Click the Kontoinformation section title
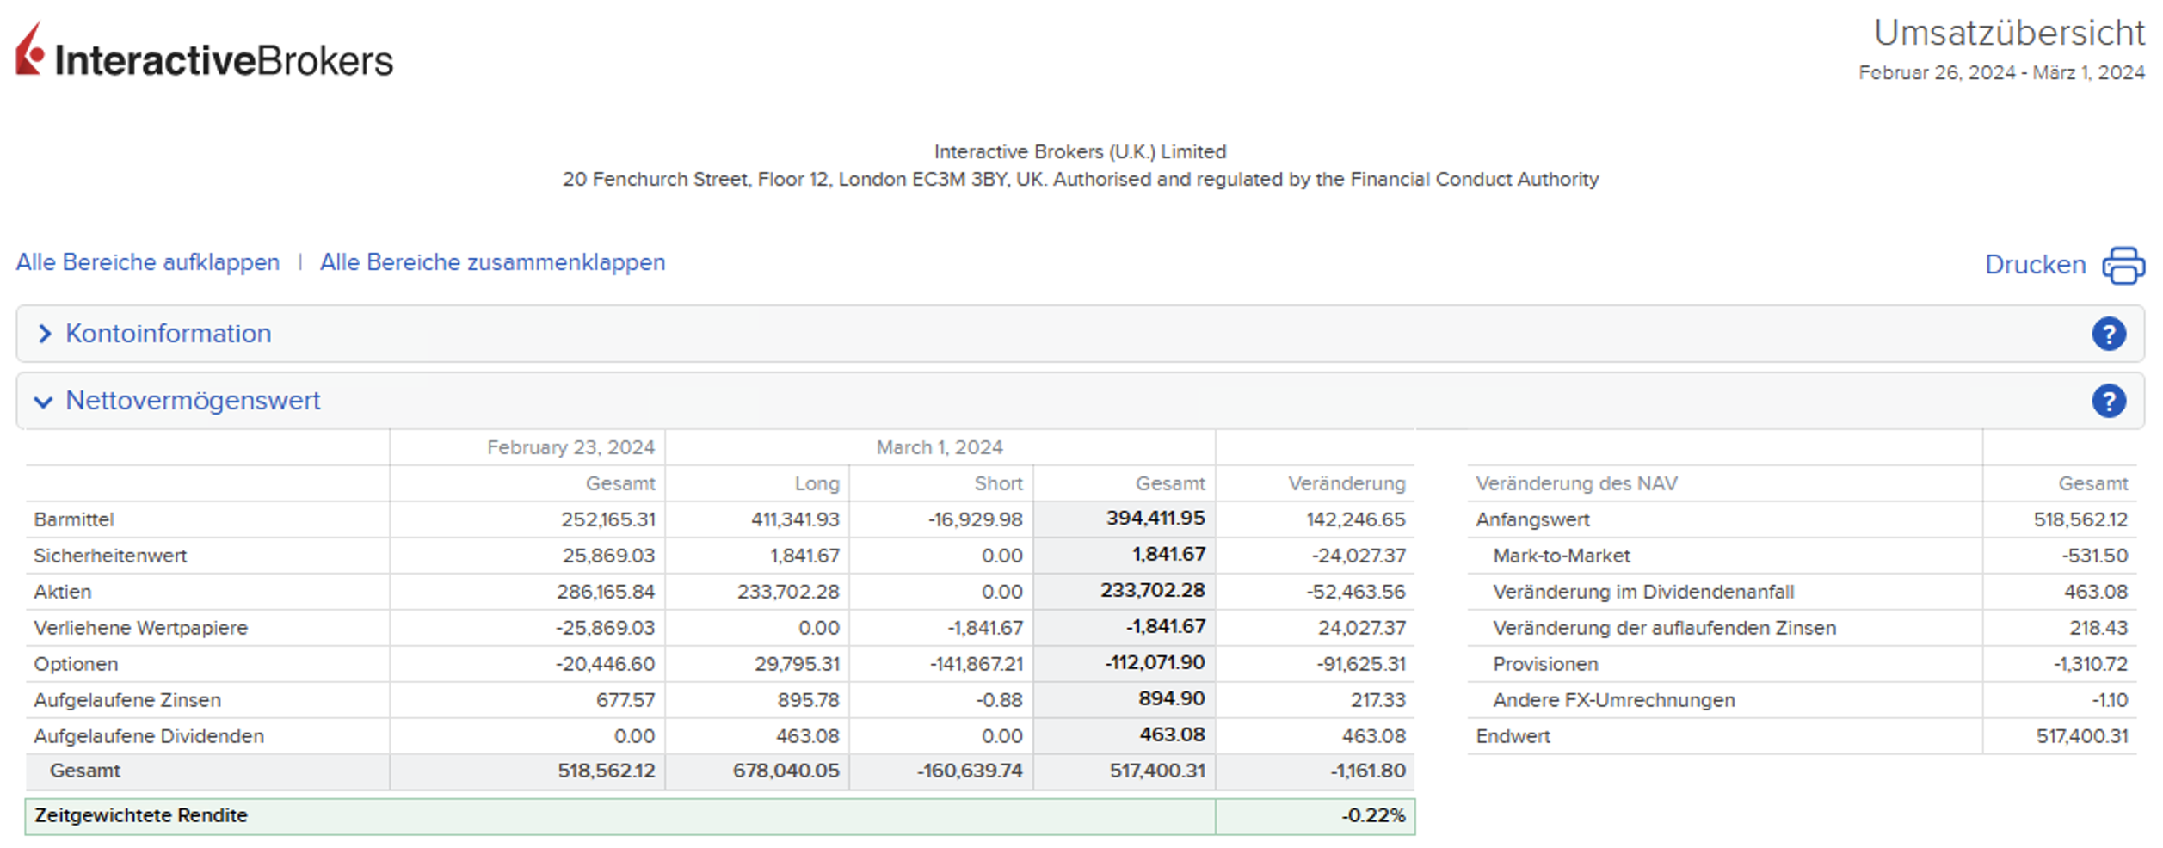 coord(168,334)
